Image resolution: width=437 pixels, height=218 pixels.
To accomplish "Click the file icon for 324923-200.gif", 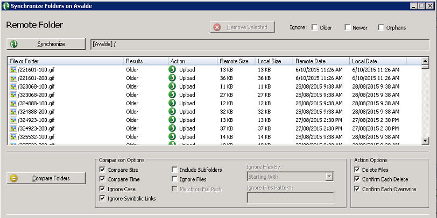I will click(13, 128).
